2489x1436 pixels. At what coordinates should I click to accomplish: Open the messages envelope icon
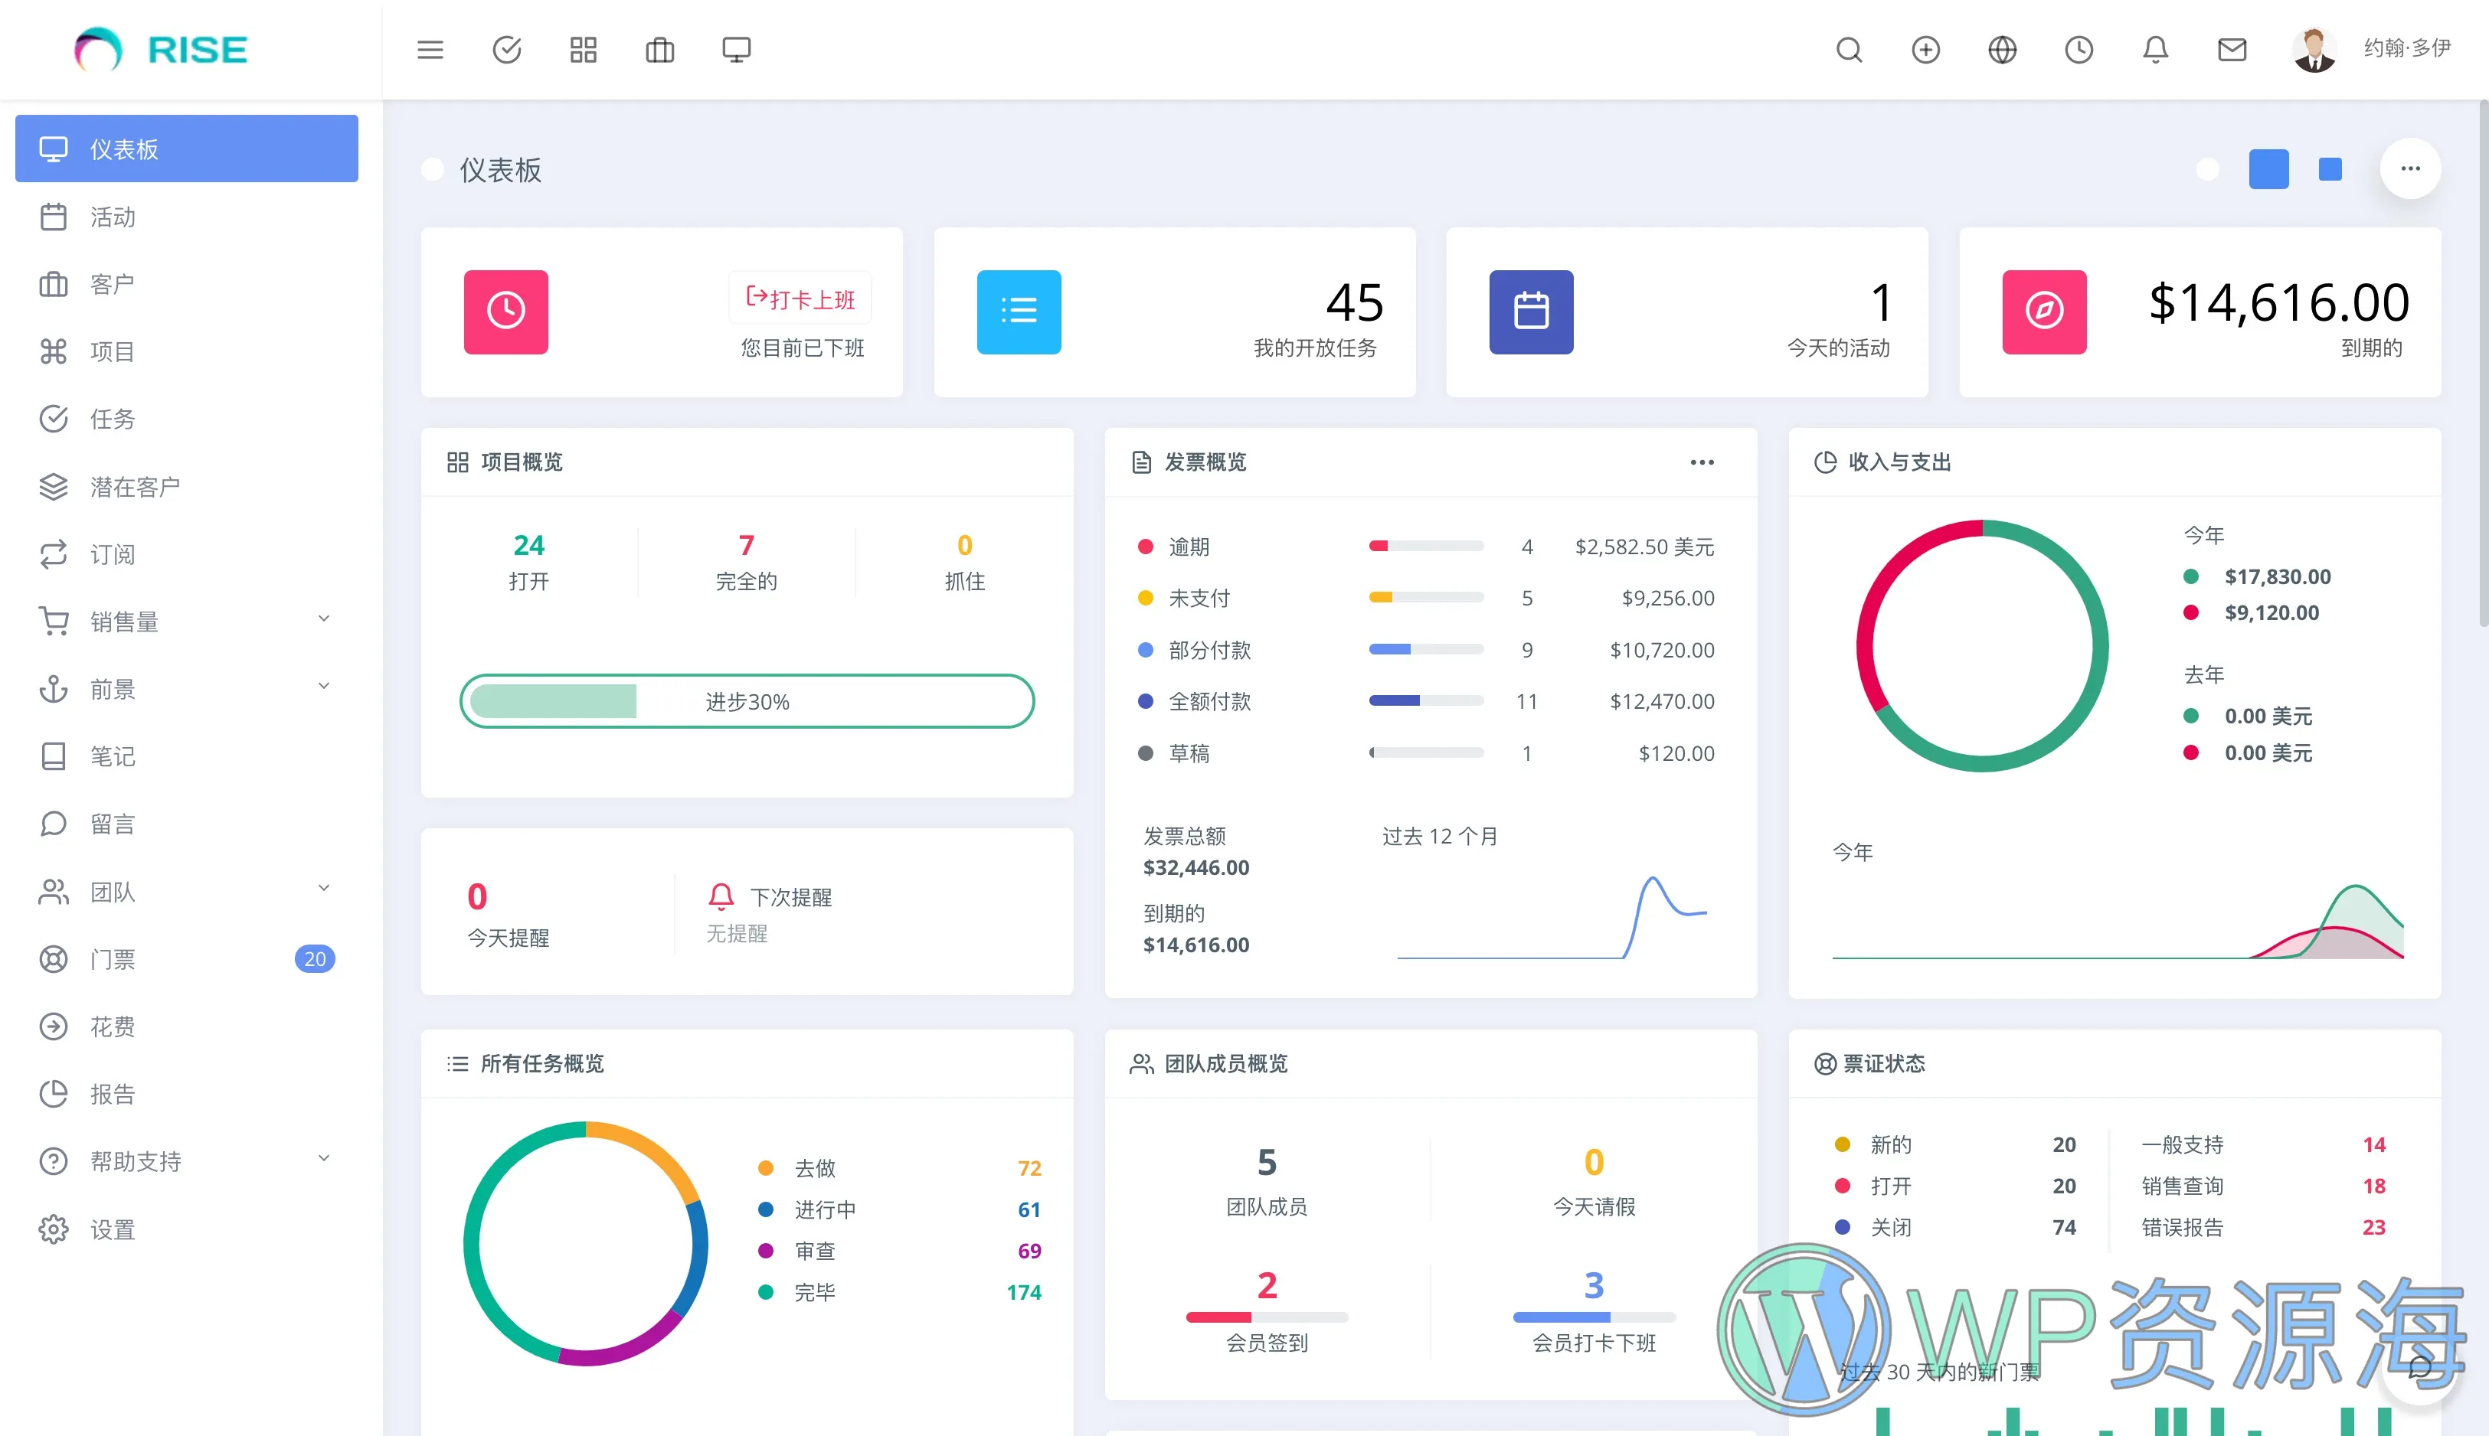2232,49
